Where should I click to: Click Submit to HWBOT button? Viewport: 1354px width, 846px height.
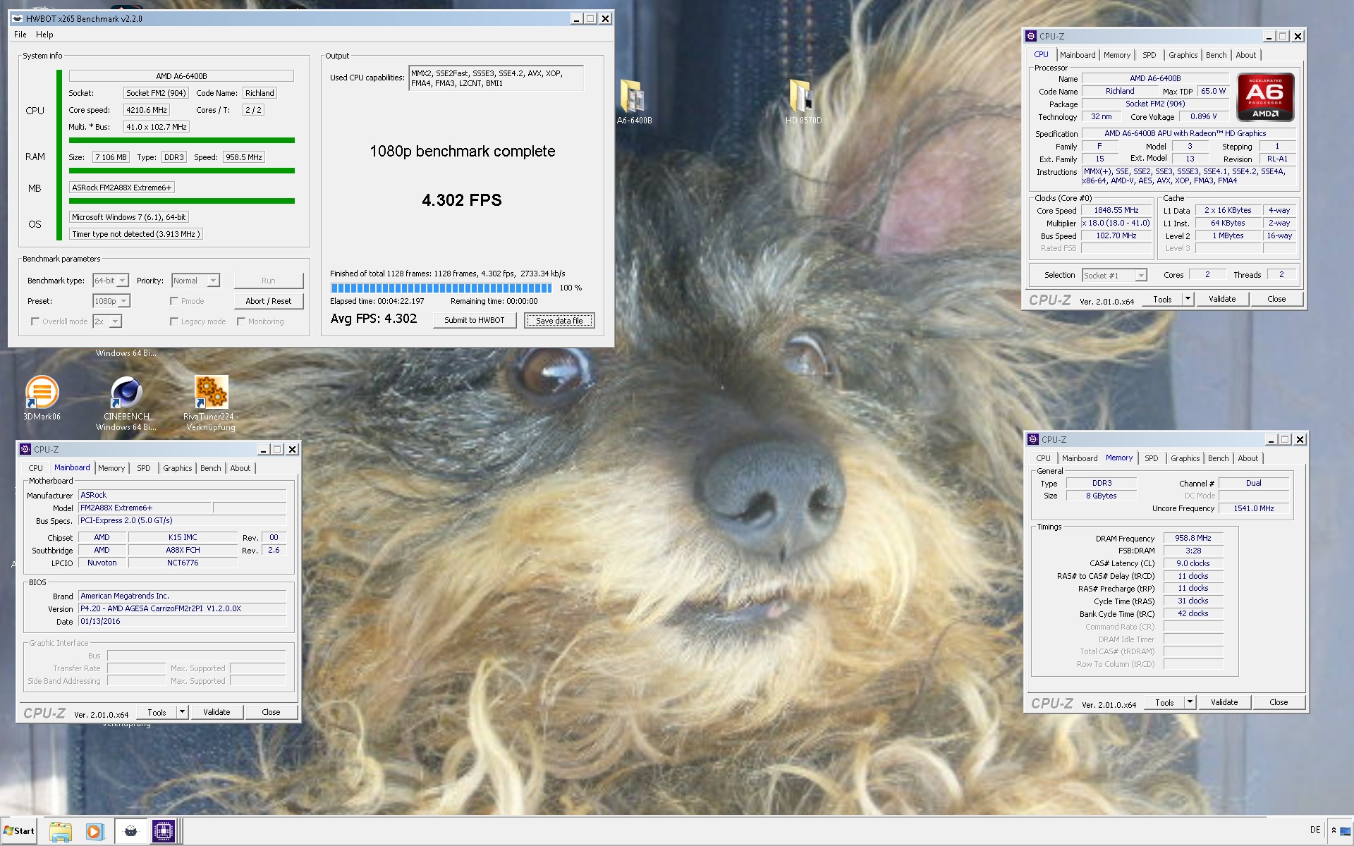pyautogui.click(x=475, y=320)
